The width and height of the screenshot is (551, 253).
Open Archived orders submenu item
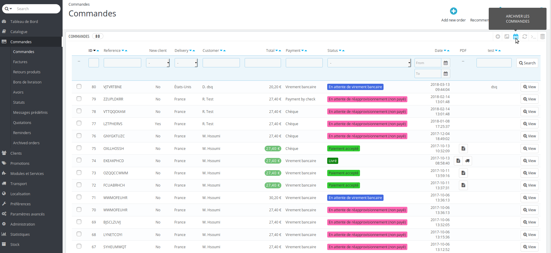click(x=26, y=143)
